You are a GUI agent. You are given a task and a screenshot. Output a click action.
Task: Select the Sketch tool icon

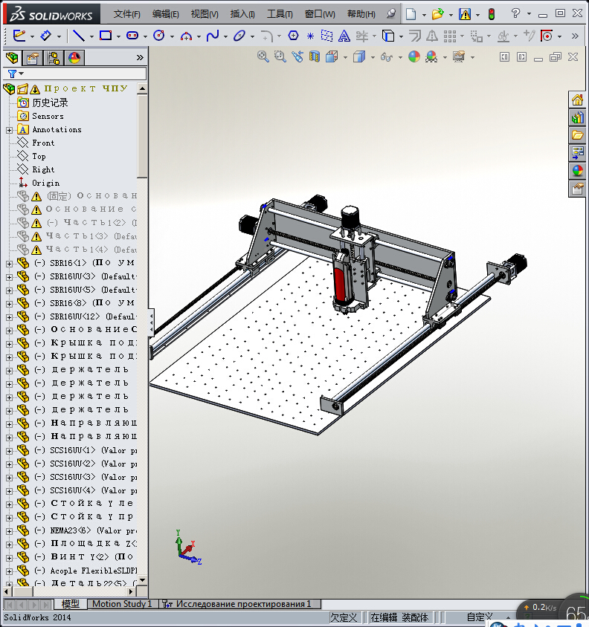[x=19, y=36]
